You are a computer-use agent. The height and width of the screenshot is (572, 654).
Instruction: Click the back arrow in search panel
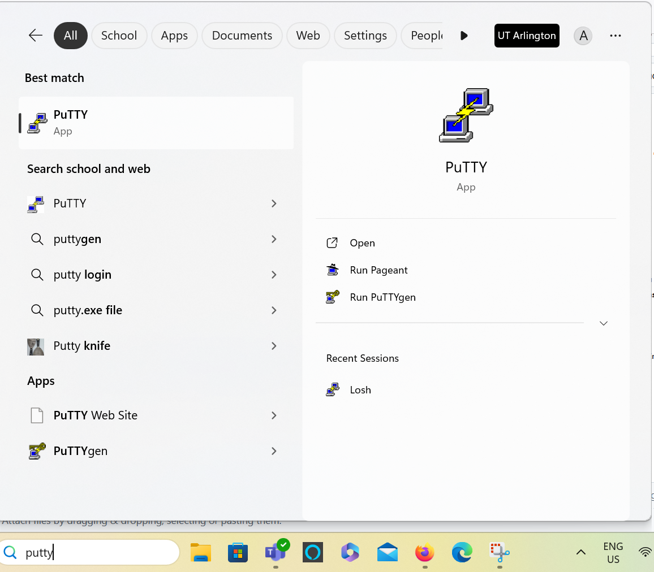[x=36, y=36]
